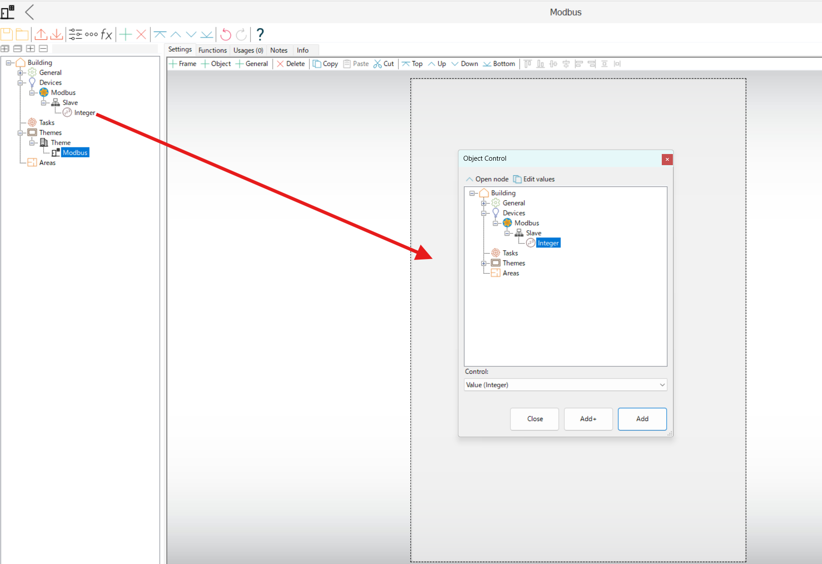Click Edit values in Object Control dialog

[x=534, y=179]
